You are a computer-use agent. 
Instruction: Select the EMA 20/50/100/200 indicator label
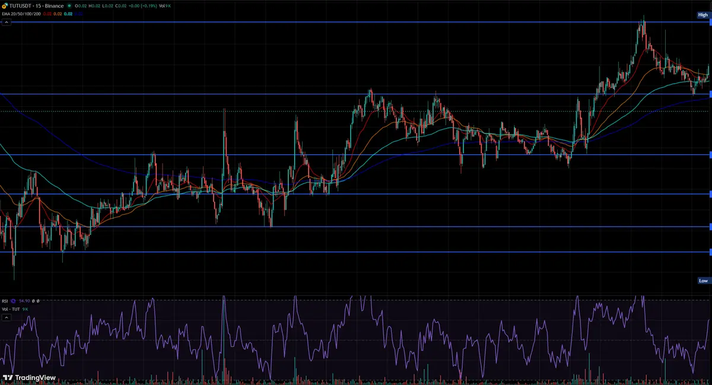pos(21,14)
